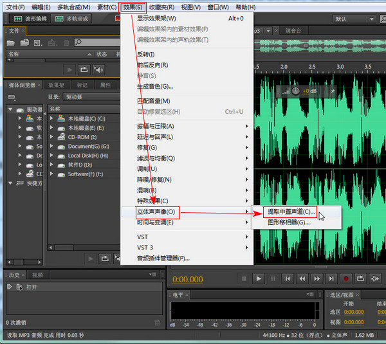Image resolution: width=386 pixels, height=344 pixels.
Task: Click the transport stop button
Action: (x=244, y=279)
